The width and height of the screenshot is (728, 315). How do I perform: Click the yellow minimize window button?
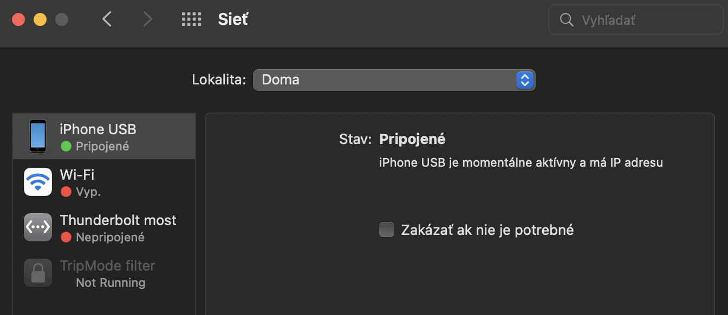point(40,20)
